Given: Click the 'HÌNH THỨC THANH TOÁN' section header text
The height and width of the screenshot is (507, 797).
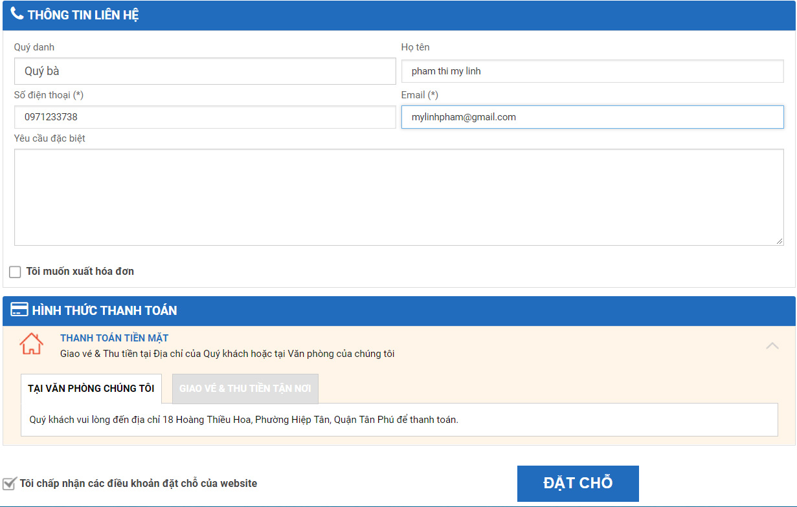Looking at the screenshot, I should coord(104,310).
